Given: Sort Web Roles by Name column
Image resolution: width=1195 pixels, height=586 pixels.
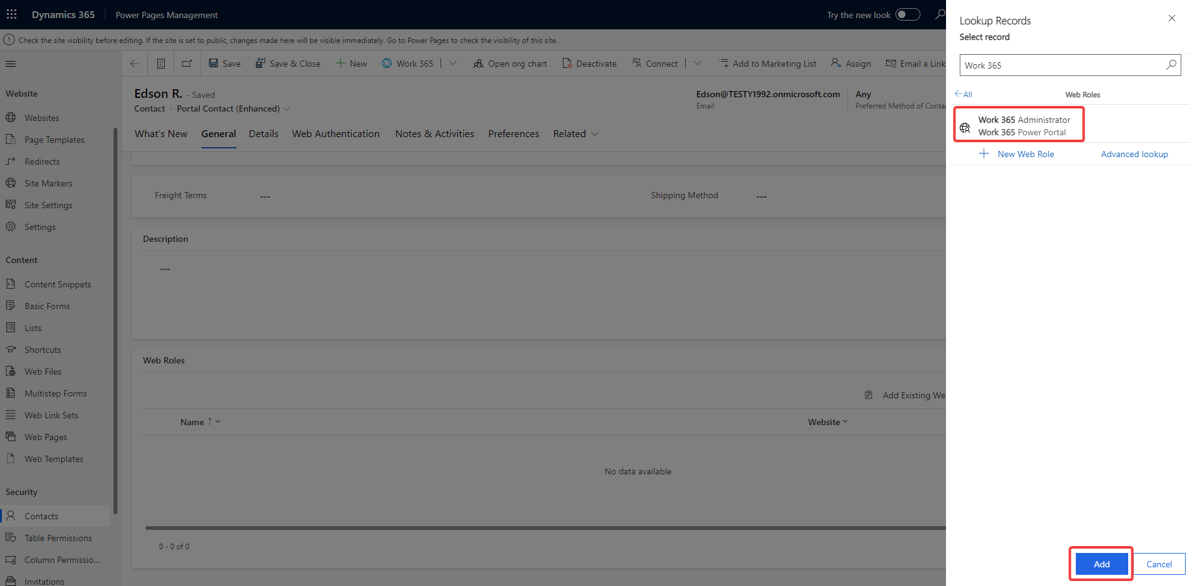Looking at the screenshot, I should [200, 422].
